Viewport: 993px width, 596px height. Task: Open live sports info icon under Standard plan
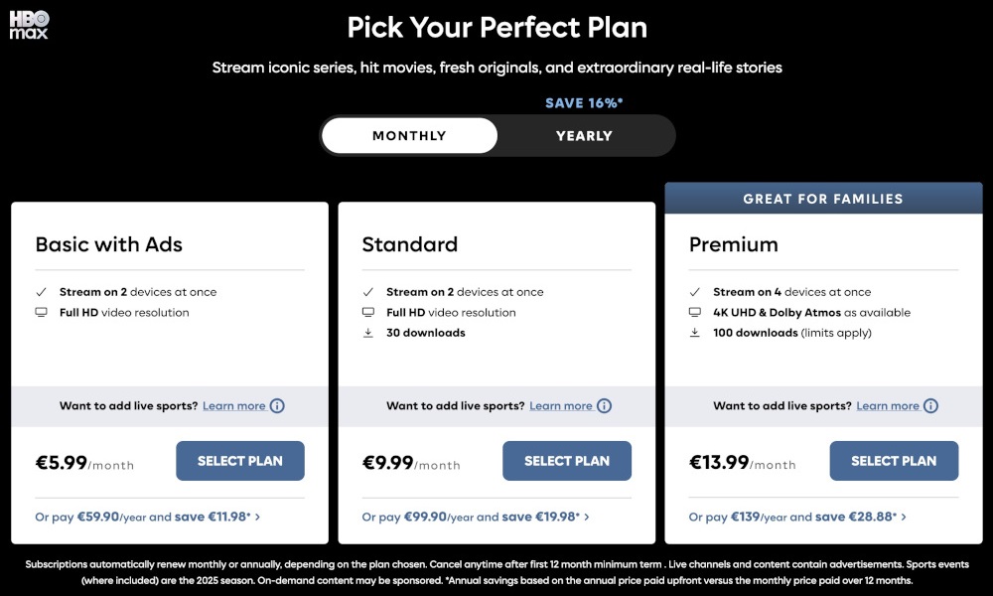point(604,406)
